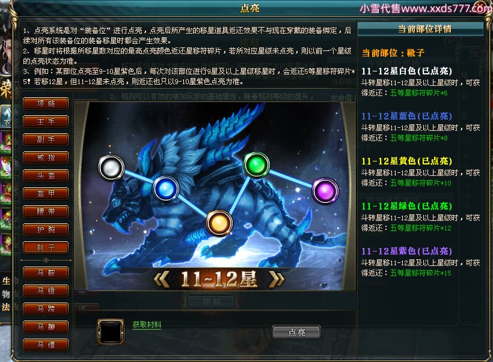Click the empty material slot
Screen dimensions: 493x362
click(111, 332)
